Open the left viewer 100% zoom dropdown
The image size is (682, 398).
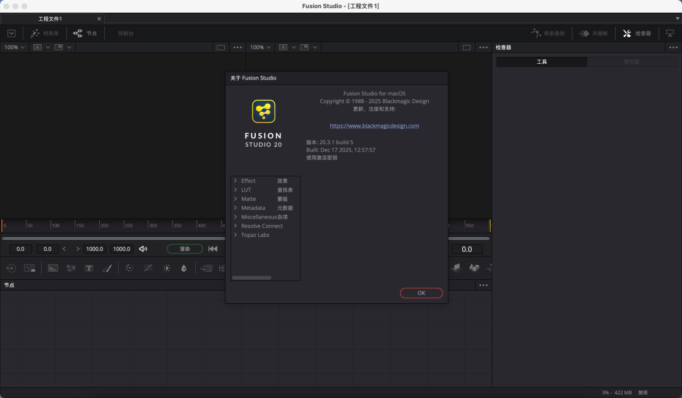pos(15,47)
